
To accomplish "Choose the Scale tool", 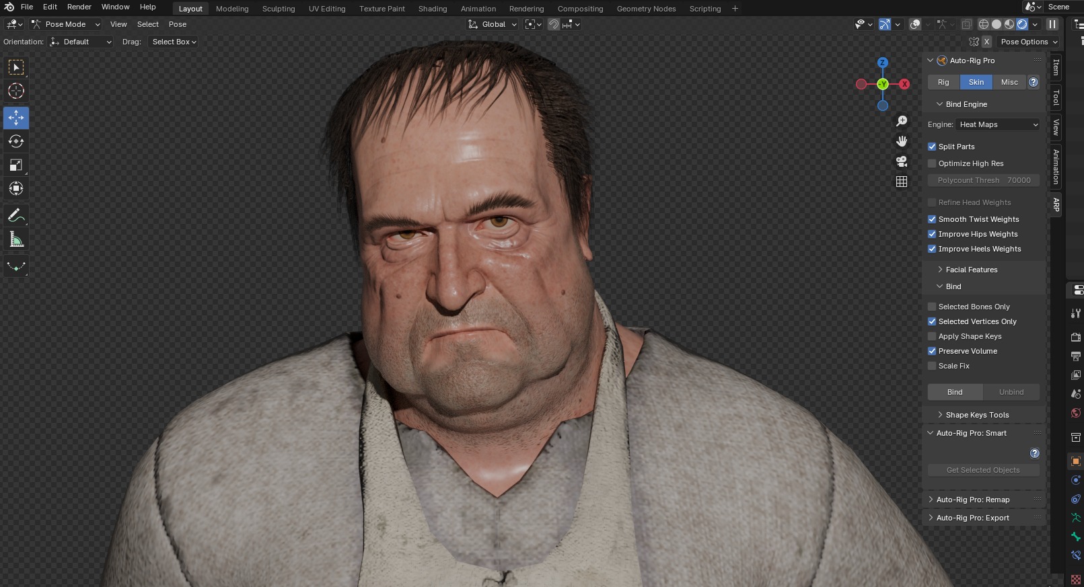I will (x=16, y=165).
